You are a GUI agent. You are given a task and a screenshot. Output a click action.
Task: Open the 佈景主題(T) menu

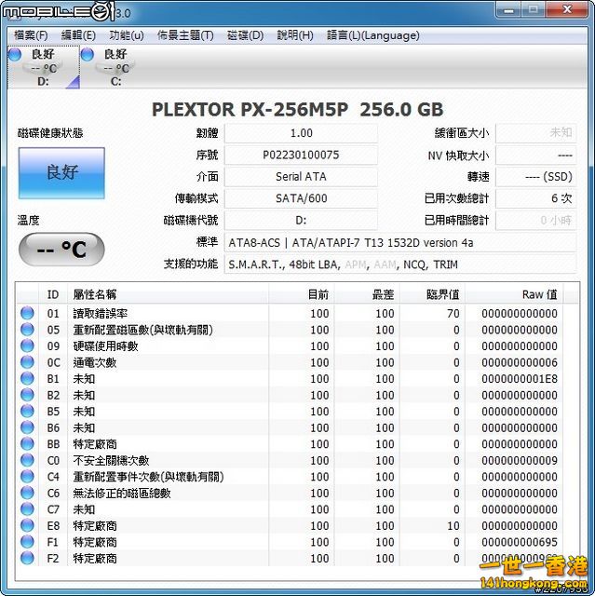pyautogui.click(x=185, y=35)
